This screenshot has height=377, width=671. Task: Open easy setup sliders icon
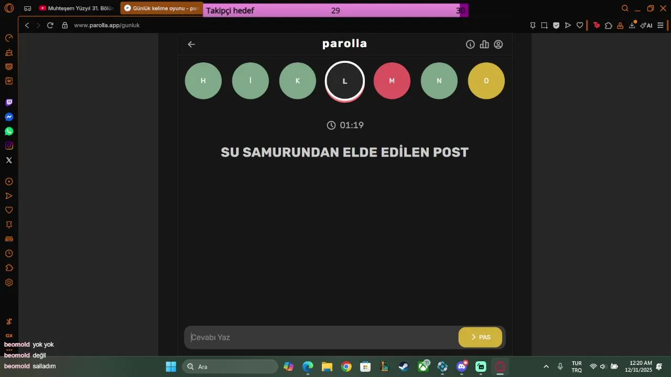(x=661, y=25)
